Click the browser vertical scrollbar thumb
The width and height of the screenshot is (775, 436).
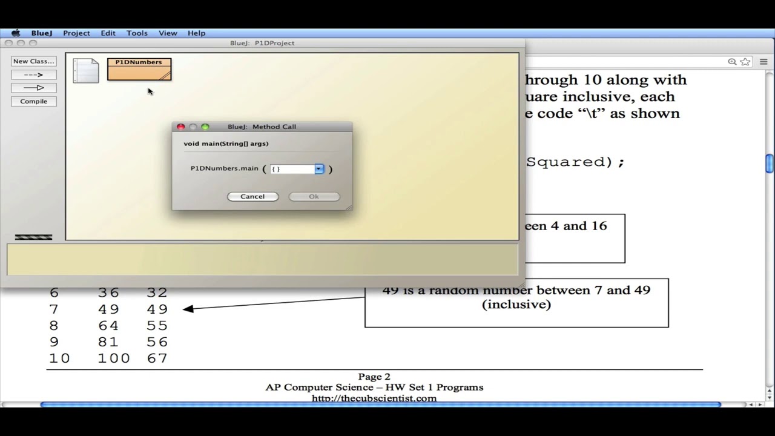769,163
